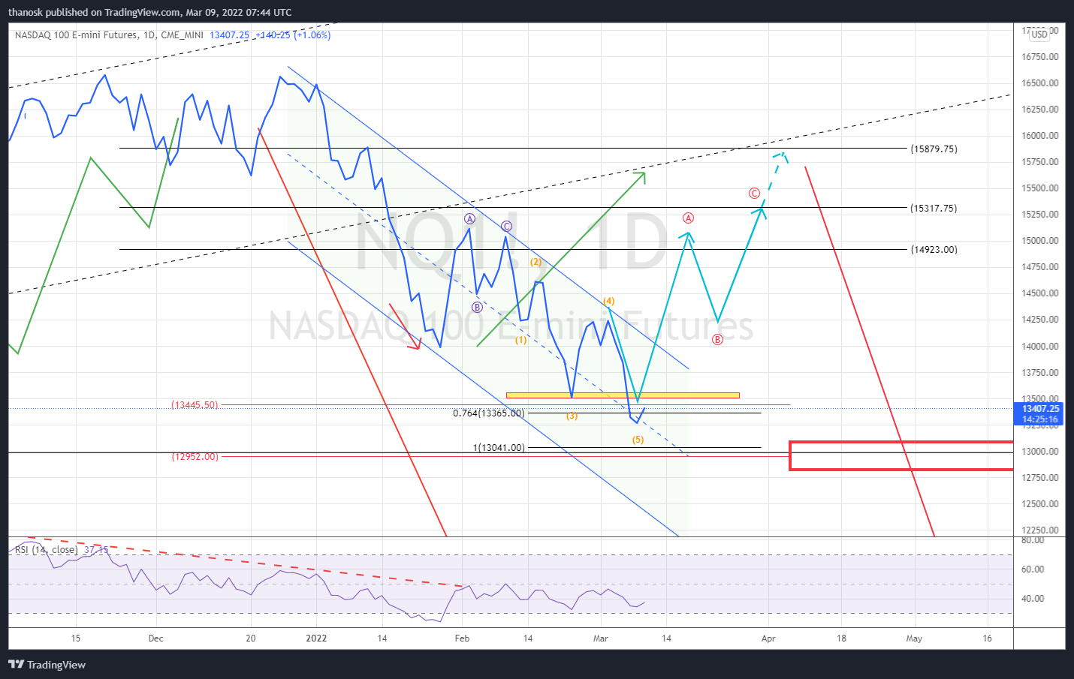Click the (13445.50) red level label
Viewport: 1074px width, 679px height.
195,405
